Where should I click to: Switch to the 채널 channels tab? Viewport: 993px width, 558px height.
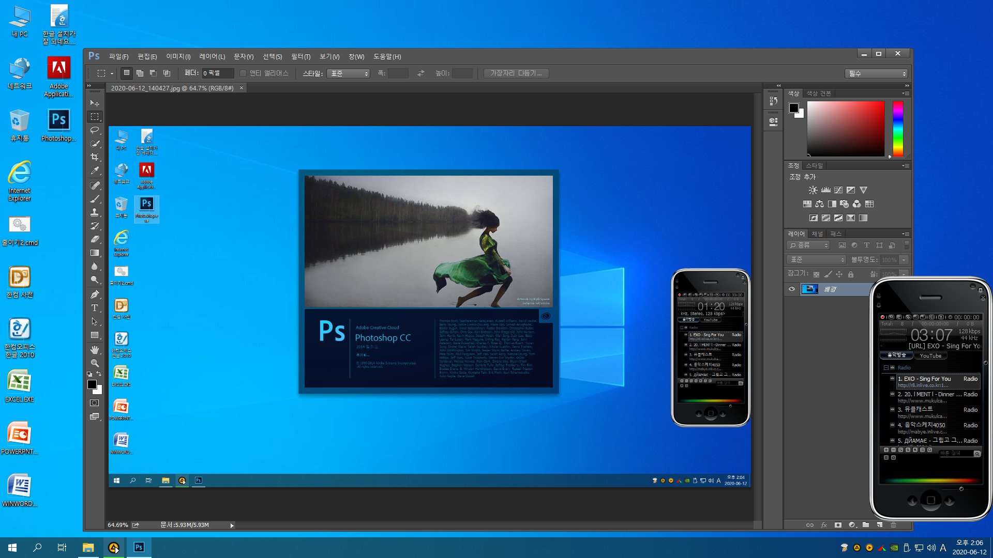point(817,234)
